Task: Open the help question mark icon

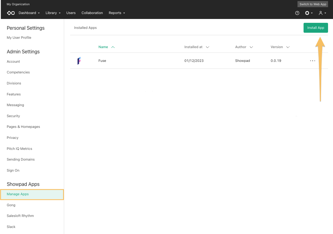Action: pos(297,13)
